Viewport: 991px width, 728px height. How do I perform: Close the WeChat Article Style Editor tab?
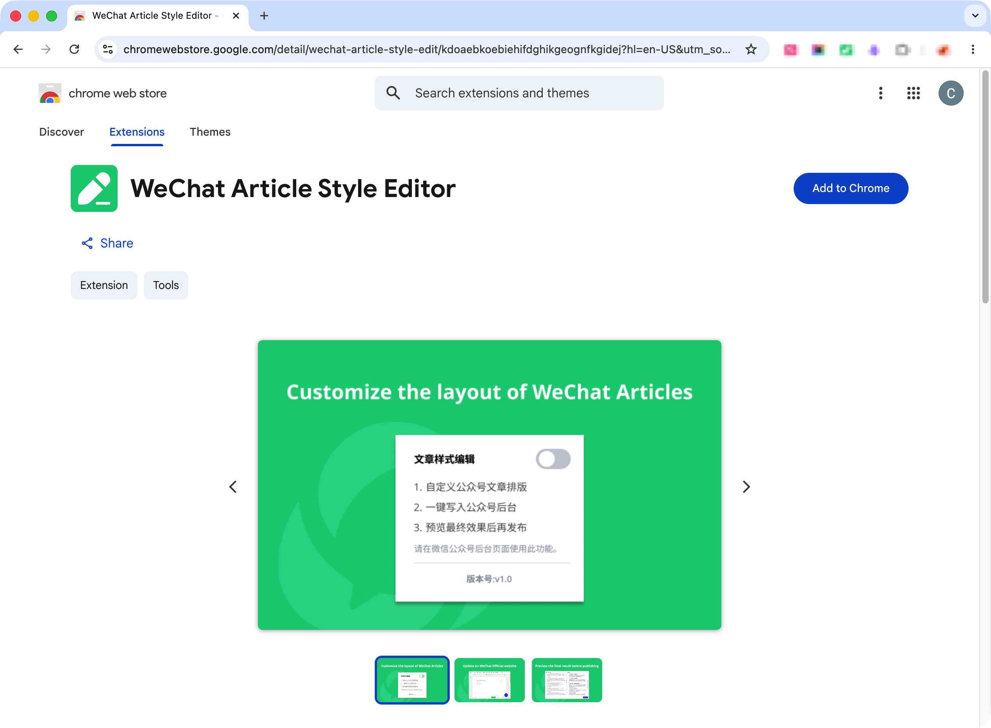click(236, 16)
